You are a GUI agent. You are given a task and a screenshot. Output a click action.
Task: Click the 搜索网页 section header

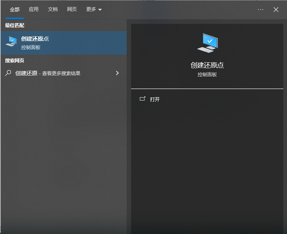click(x=15, y=61)
